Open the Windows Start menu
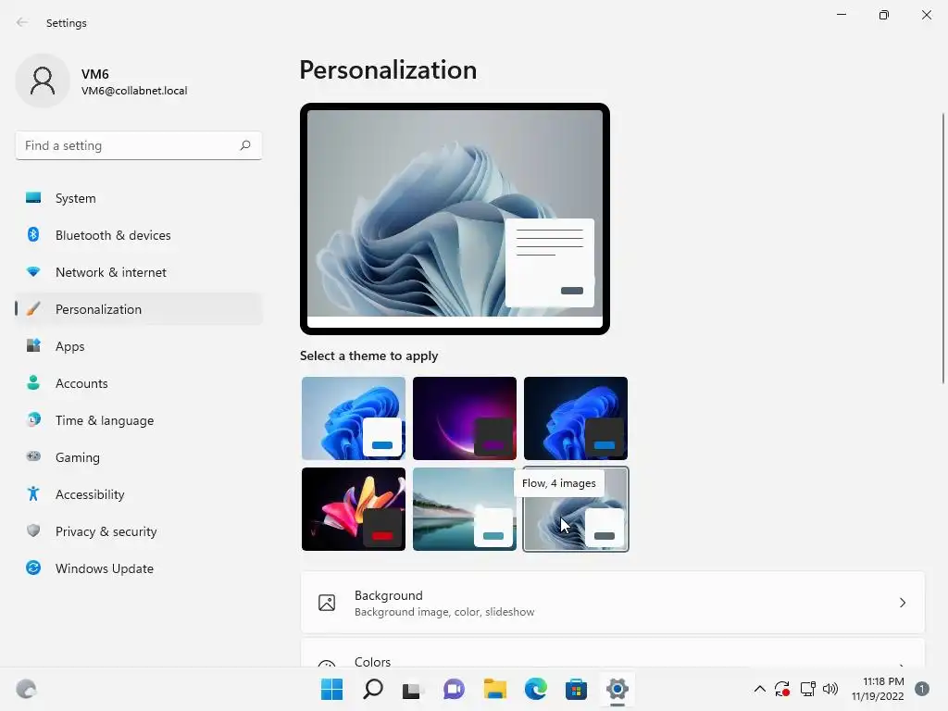This screenshot has height=711, width=948. (x=331, y=689)
